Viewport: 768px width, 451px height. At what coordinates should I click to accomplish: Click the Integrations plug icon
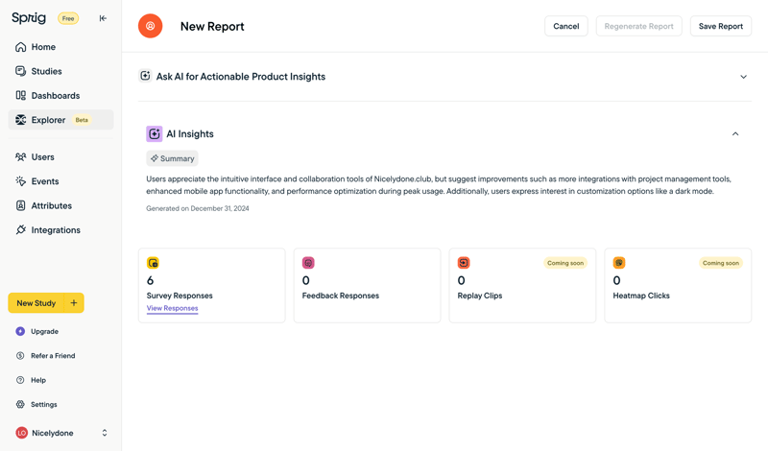(x=20, y=229)
